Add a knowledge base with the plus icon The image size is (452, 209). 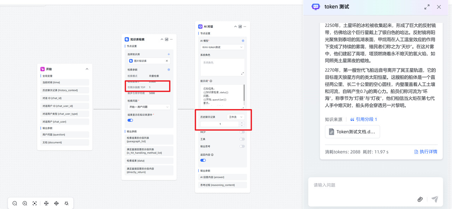point(169,54)
